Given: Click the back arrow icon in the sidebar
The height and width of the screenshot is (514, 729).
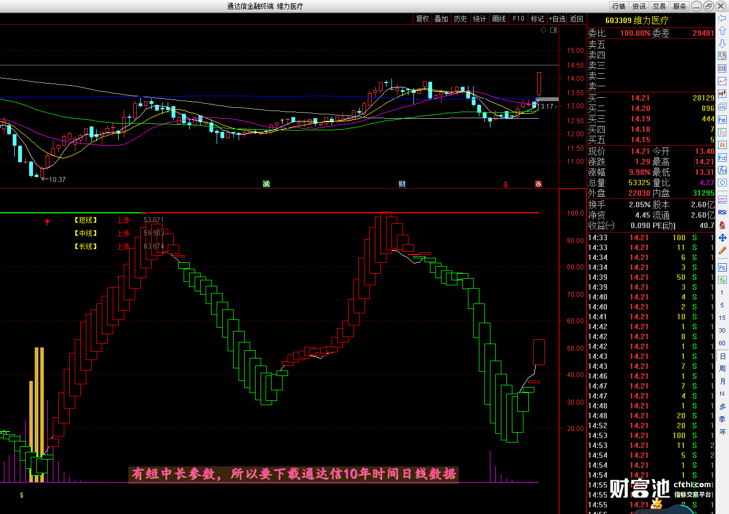Looking at the screenshot, I should pos(722,18).
